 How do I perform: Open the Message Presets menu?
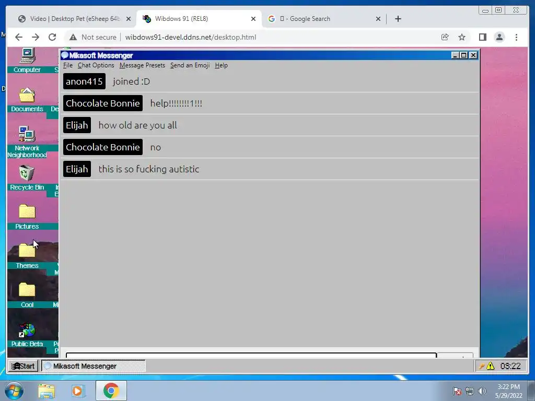(142, 65)
